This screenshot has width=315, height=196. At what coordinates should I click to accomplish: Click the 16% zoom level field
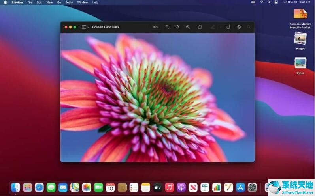[x=155, y=27]
